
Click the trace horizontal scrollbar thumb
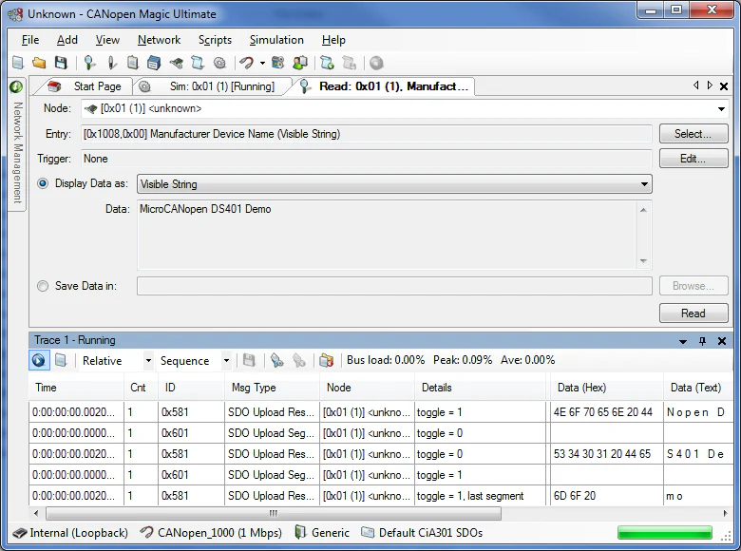[274, 513]
